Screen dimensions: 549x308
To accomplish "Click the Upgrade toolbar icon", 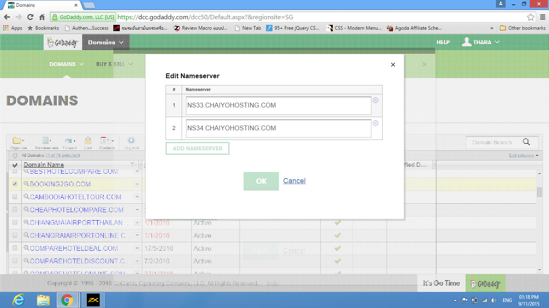I will 131,141.
